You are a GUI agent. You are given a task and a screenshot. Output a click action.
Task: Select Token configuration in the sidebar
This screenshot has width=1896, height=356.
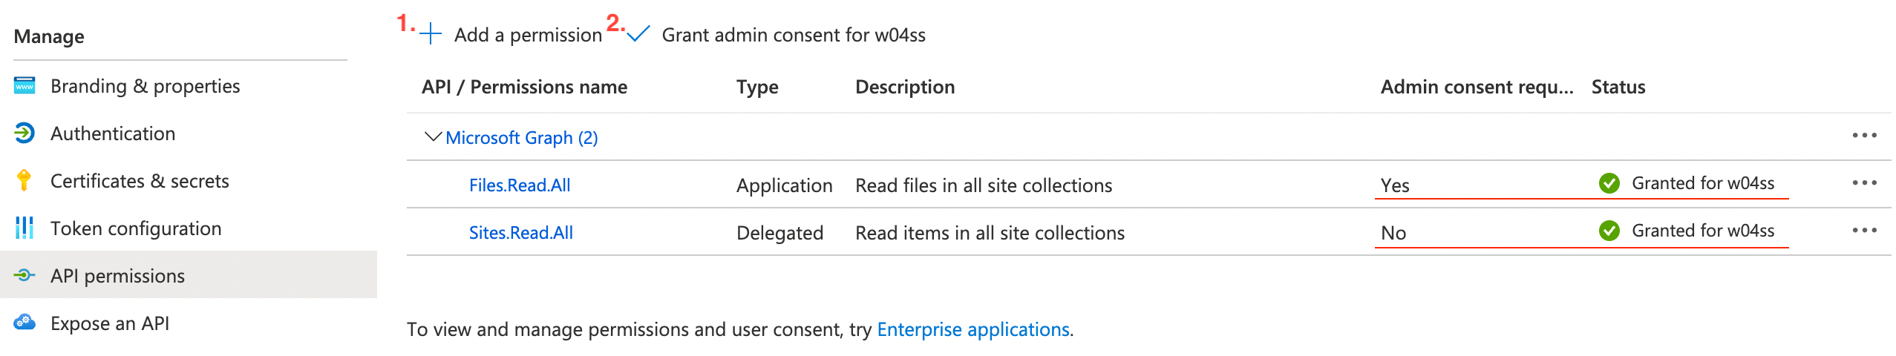click(136, 228)
